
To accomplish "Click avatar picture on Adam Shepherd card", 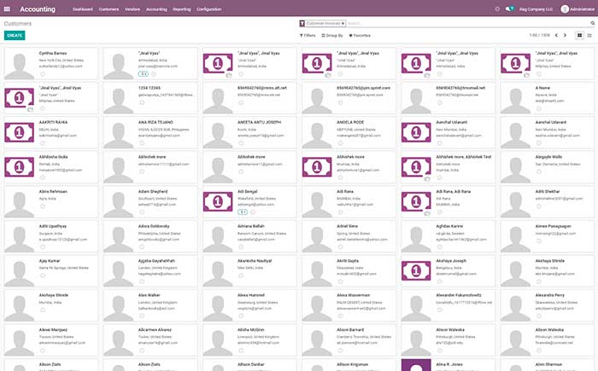I will click(119, 204).
